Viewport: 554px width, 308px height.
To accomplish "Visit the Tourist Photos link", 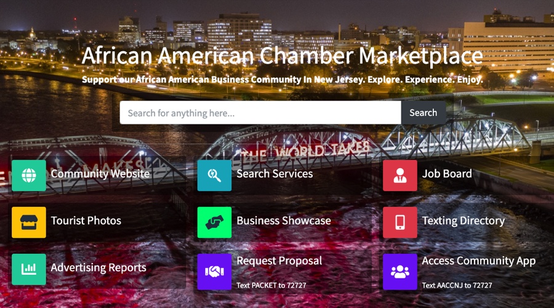I will (86, 221).
